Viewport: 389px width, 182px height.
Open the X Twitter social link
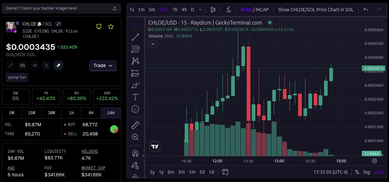tap(46, 65)
